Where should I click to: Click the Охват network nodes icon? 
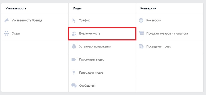pos(6,34)
